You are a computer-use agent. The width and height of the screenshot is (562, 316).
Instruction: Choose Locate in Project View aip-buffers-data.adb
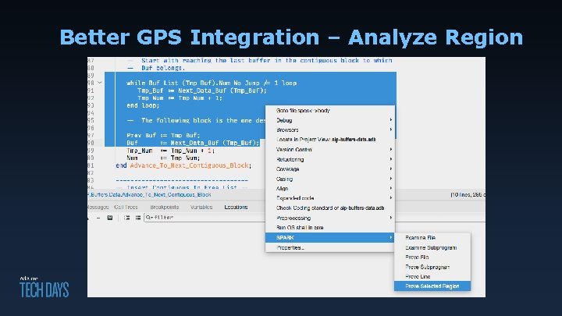[330, 140]
